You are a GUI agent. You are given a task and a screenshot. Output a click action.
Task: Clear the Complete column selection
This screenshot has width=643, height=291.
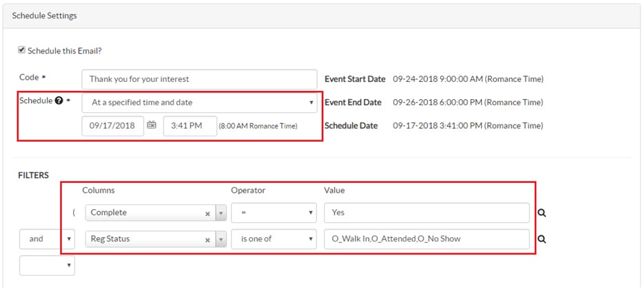[x=207, y=213]
